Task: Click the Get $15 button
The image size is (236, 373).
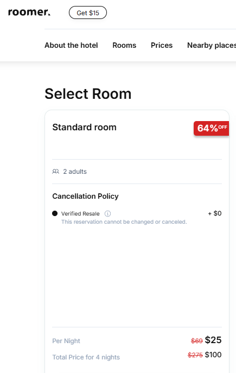Action: pos(88,12)
